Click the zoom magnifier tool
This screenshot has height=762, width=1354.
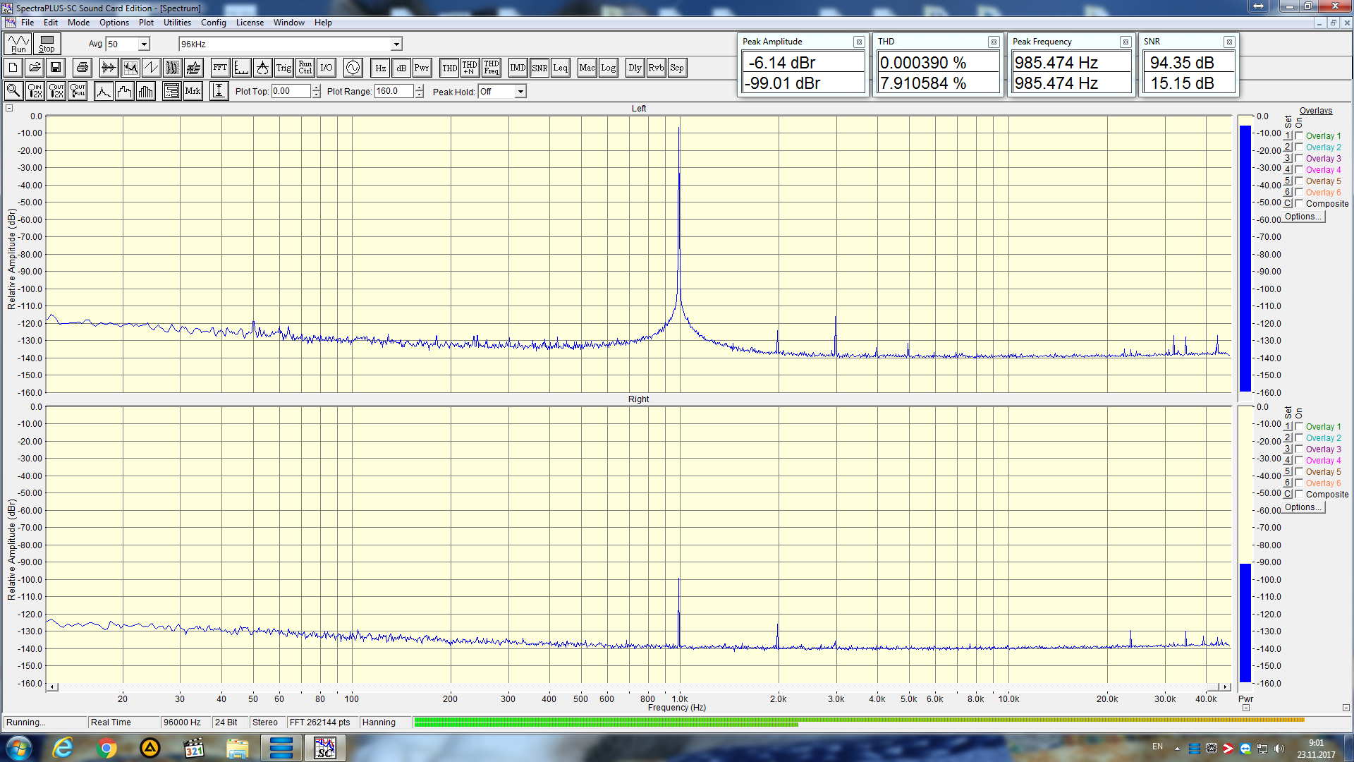click(13, 91)
